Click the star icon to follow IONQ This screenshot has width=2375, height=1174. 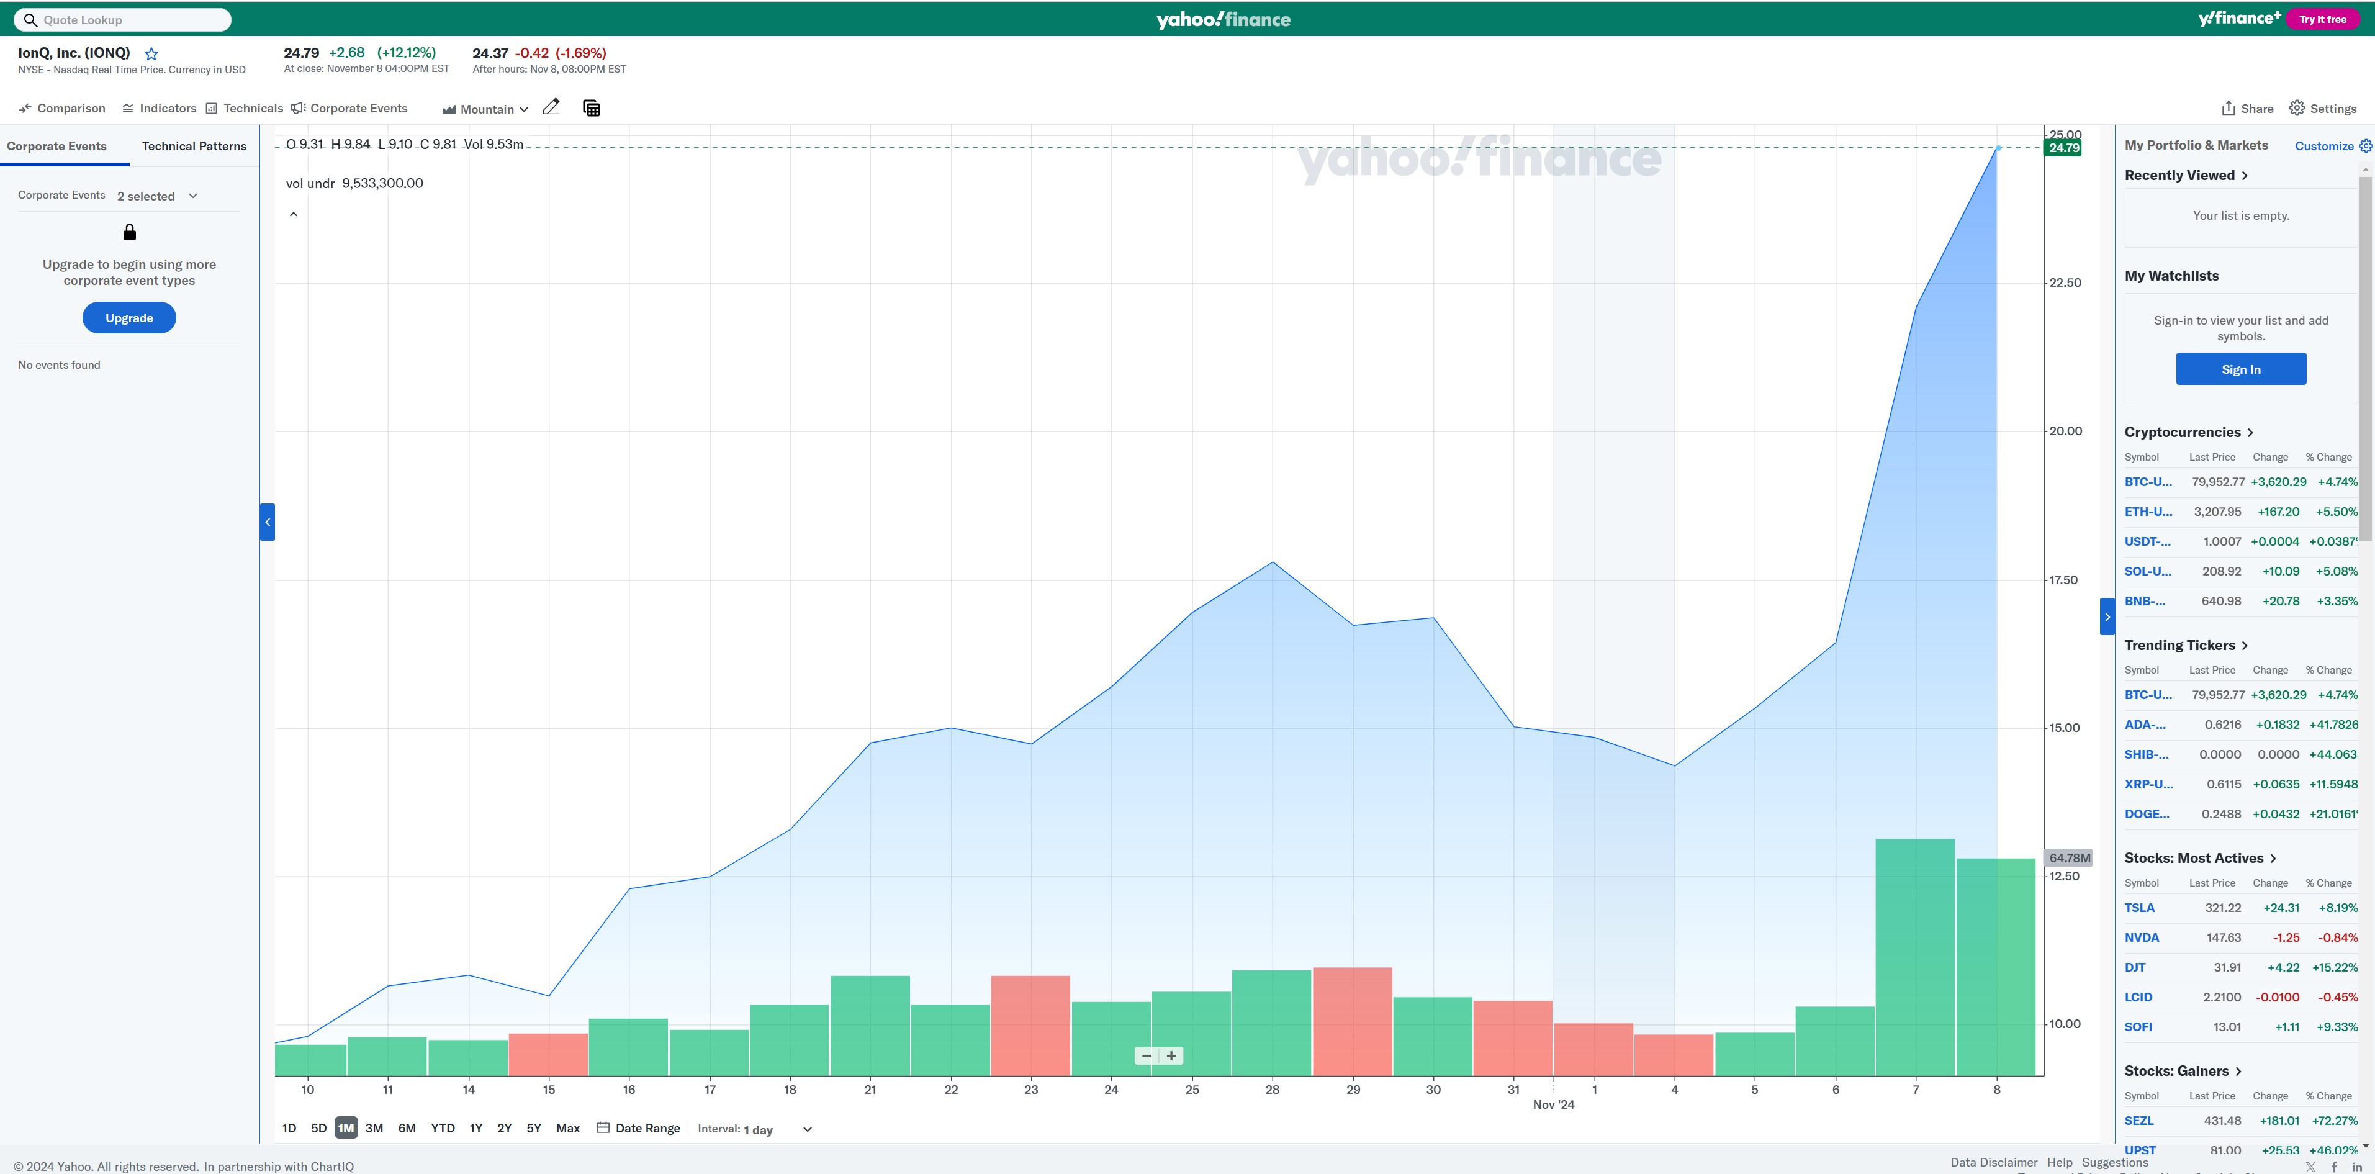151,55
